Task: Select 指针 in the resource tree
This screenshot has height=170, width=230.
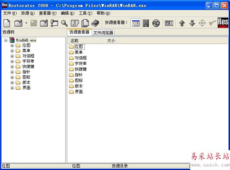Action: 27,72
